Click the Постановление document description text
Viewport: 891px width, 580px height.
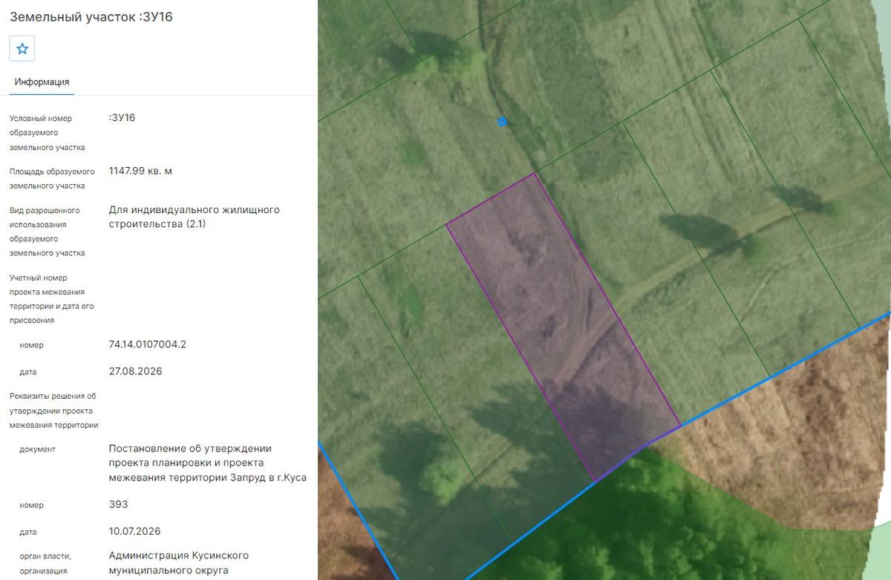click(207, 463)
